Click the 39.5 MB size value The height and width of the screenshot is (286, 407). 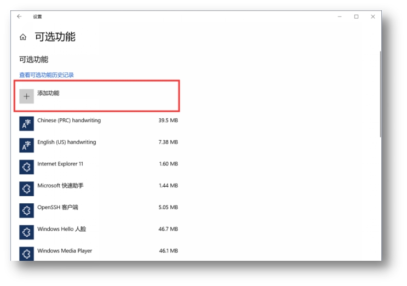pyautogui.click(x=168, y=121)
